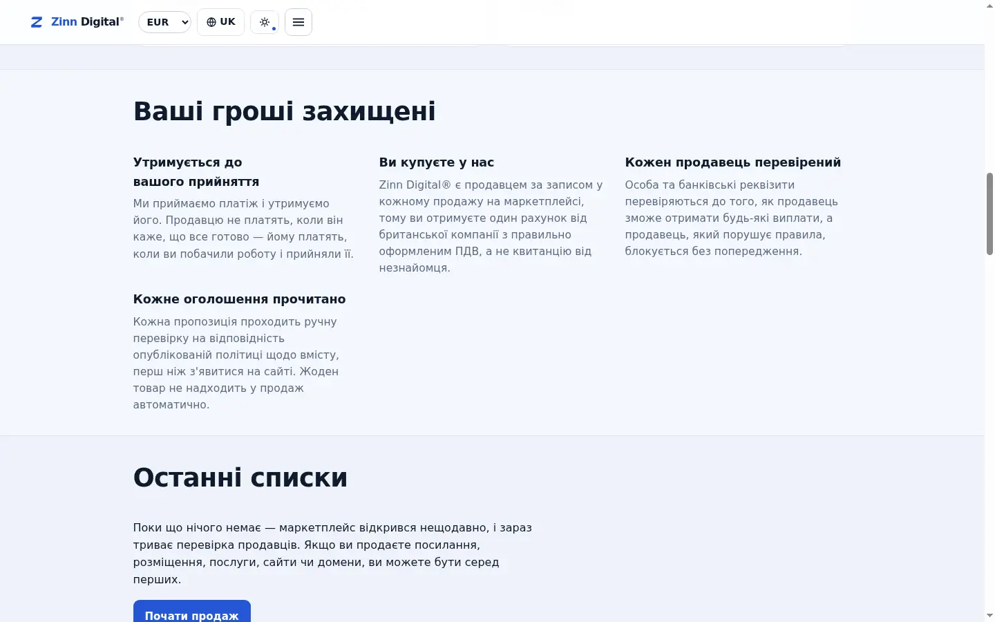
Task: Click the heading Ваші гроші захищені
Action: click(284, 111)
